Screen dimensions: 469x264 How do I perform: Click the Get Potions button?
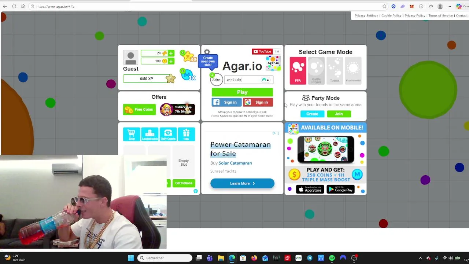pyautogui.click(x=184, y=183)
